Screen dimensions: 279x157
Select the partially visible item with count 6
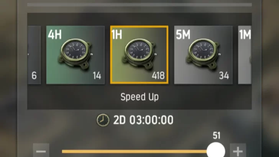34,55
